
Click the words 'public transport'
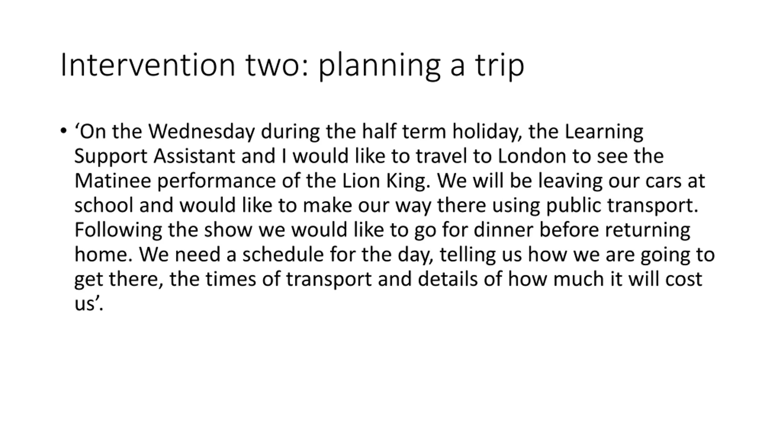(621, 205)
